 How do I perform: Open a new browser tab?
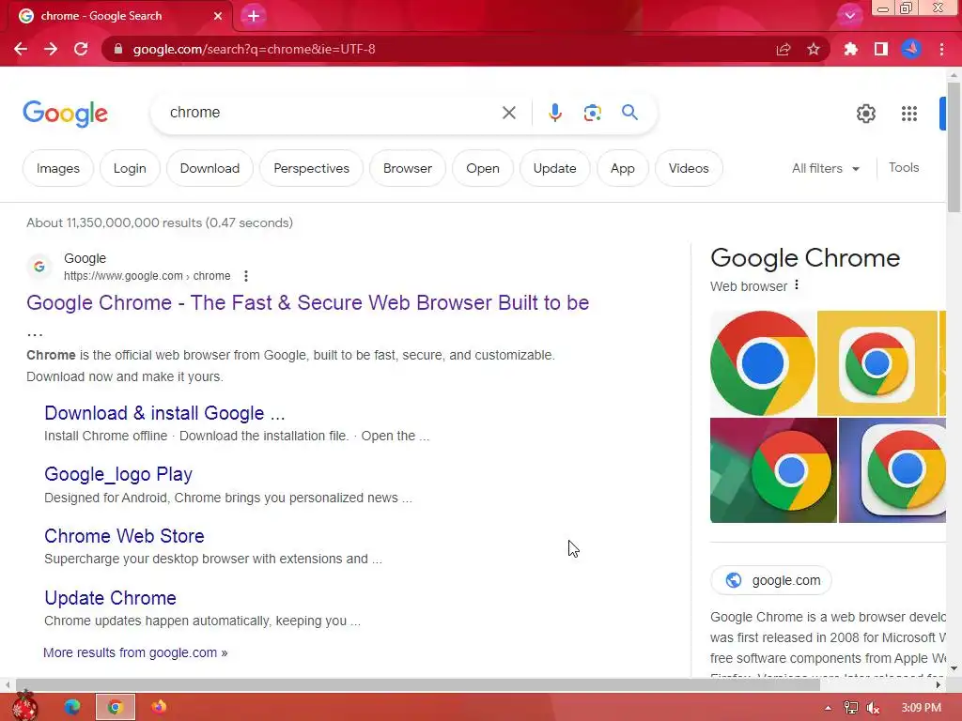click(x=254, y=16)
